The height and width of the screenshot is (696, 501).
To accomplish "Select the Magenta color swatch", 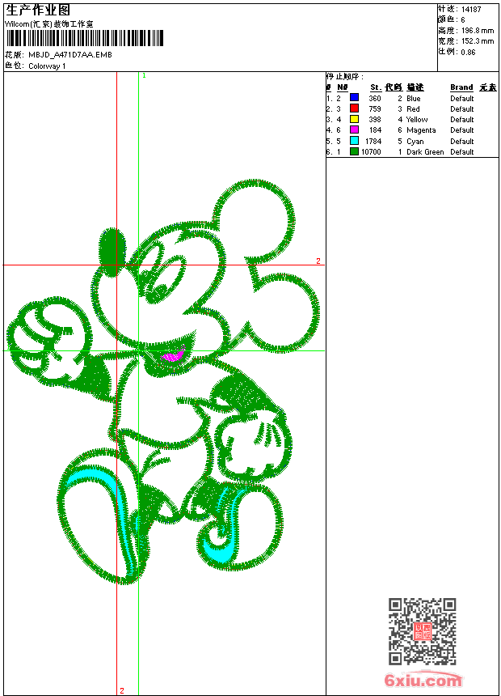I will tap(354, 129).
